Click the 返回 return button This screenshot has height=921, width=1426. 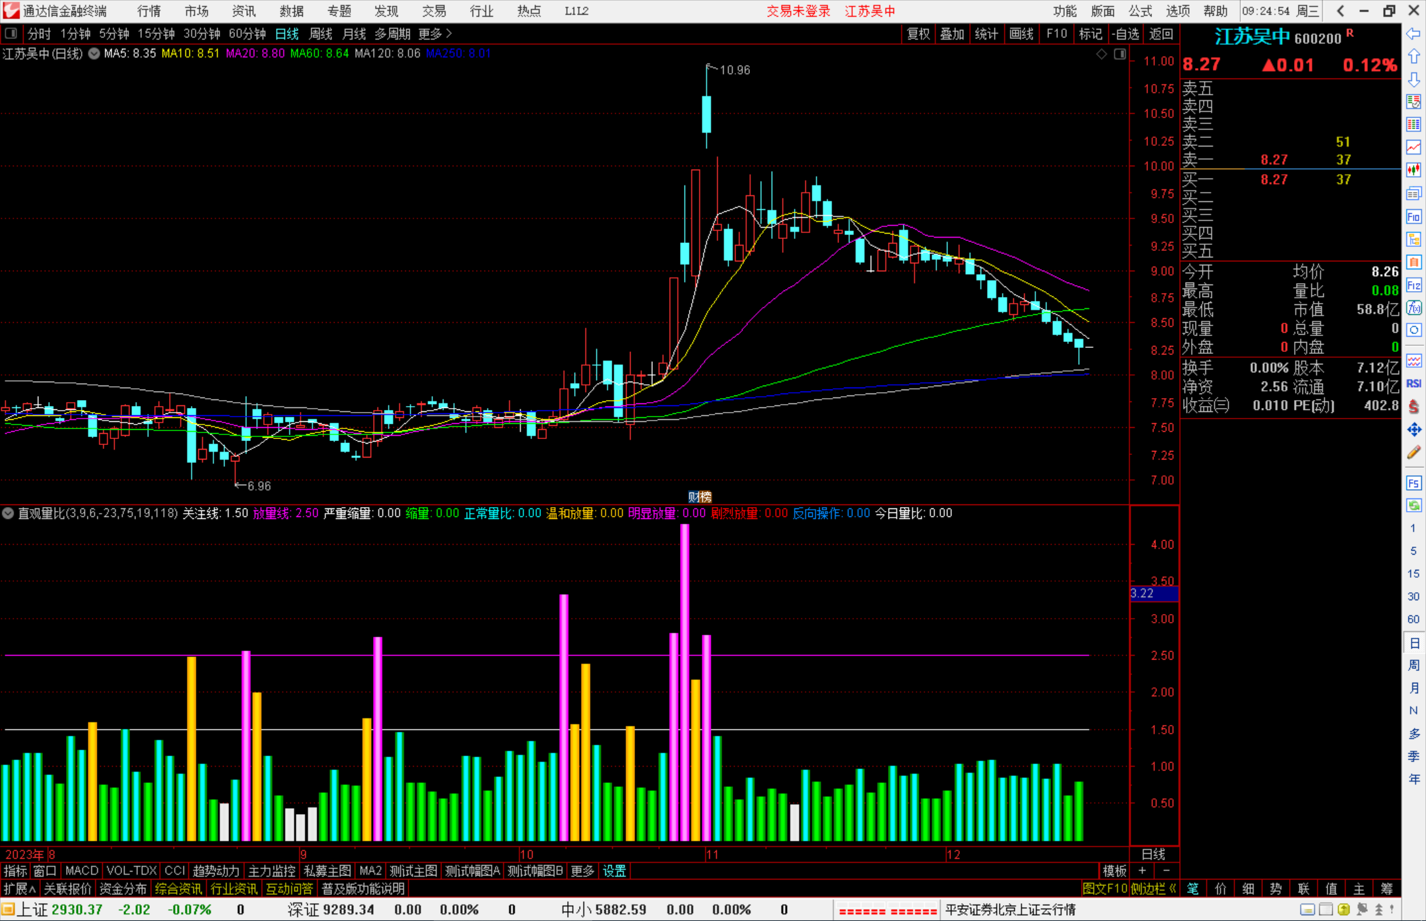(x=1161, y=34)
